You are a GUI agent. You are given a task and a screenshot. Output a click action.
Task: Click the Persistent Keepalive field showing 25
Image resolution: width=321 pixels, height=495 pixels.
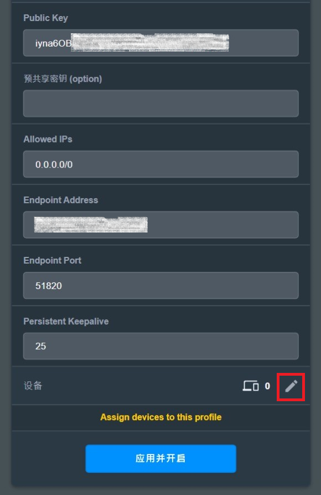tap(161, 346)
